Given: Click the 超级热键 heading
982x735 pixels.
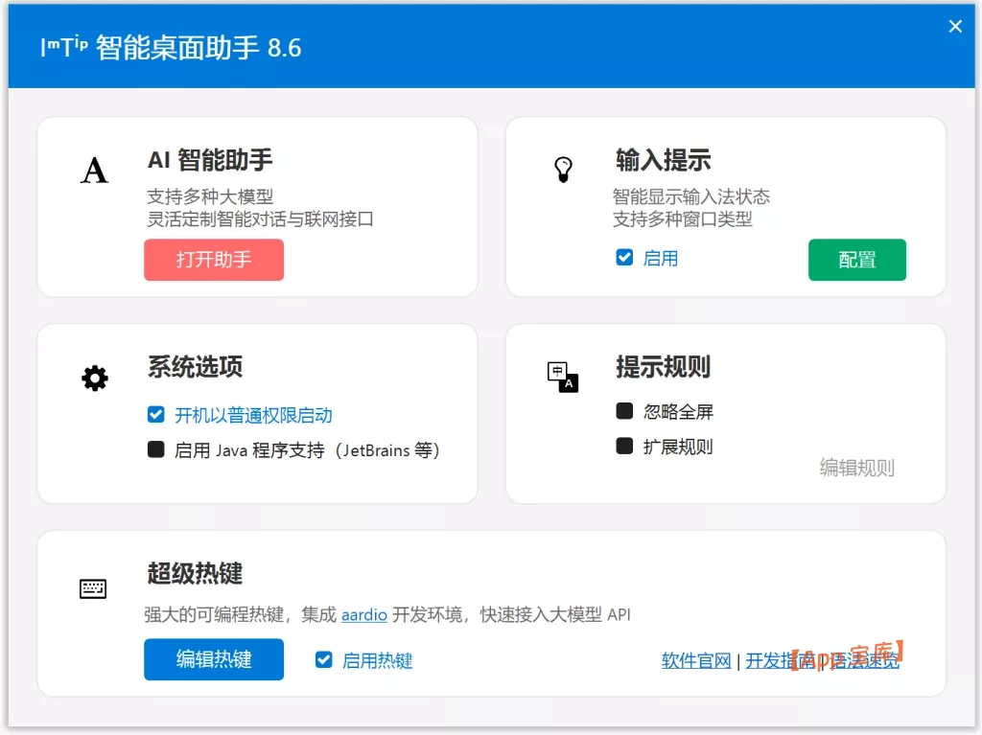Looking at the screenshot, I should tap(195, 574).
